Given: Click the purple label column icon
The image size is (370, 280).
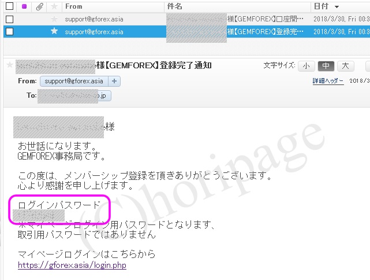Looking at the screenshot, I should 24,6.
